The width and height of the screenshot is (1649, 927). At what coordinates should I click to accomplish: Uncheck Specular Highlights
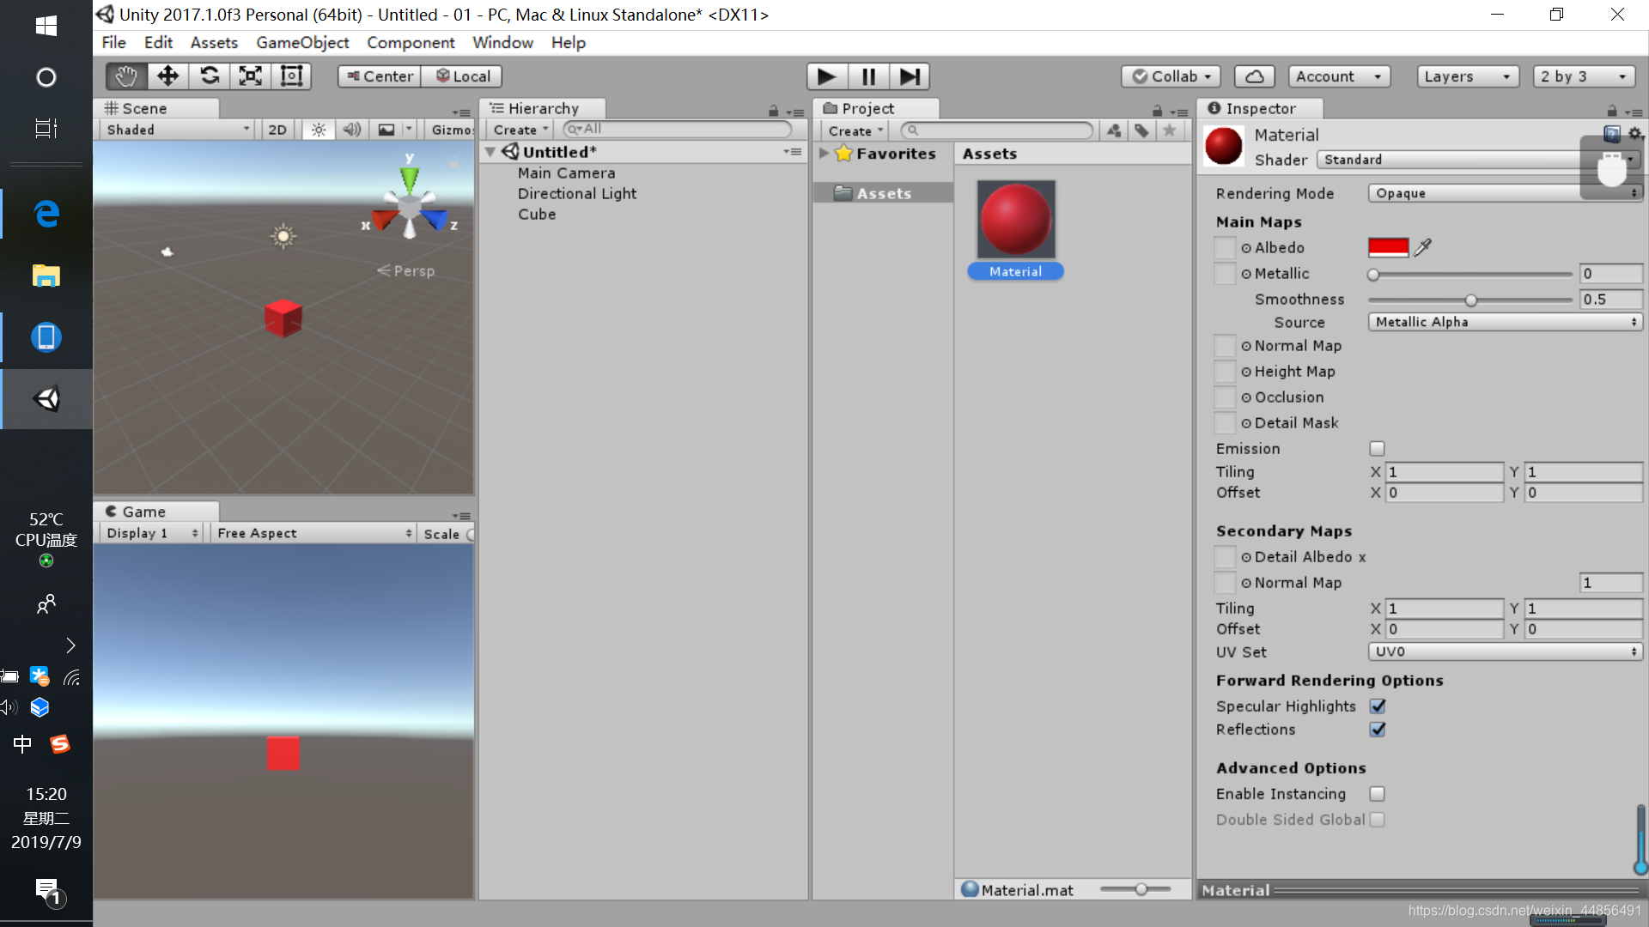click(x=1378, y=706)
